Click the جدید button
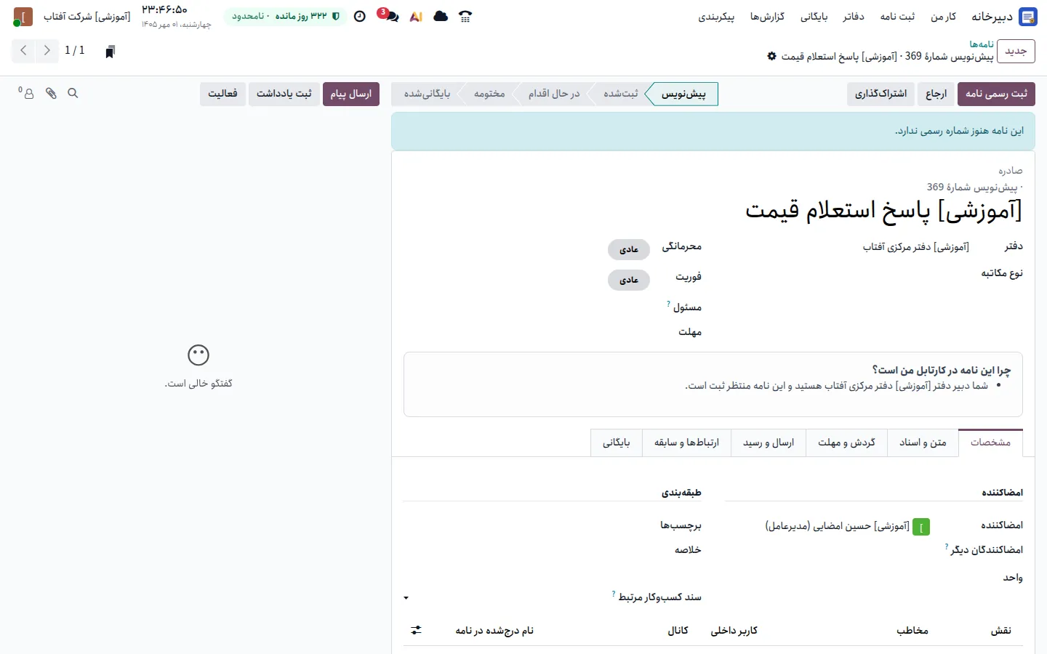The width and height of the screenshot is (1047, 654). (x=1016, y=51)
